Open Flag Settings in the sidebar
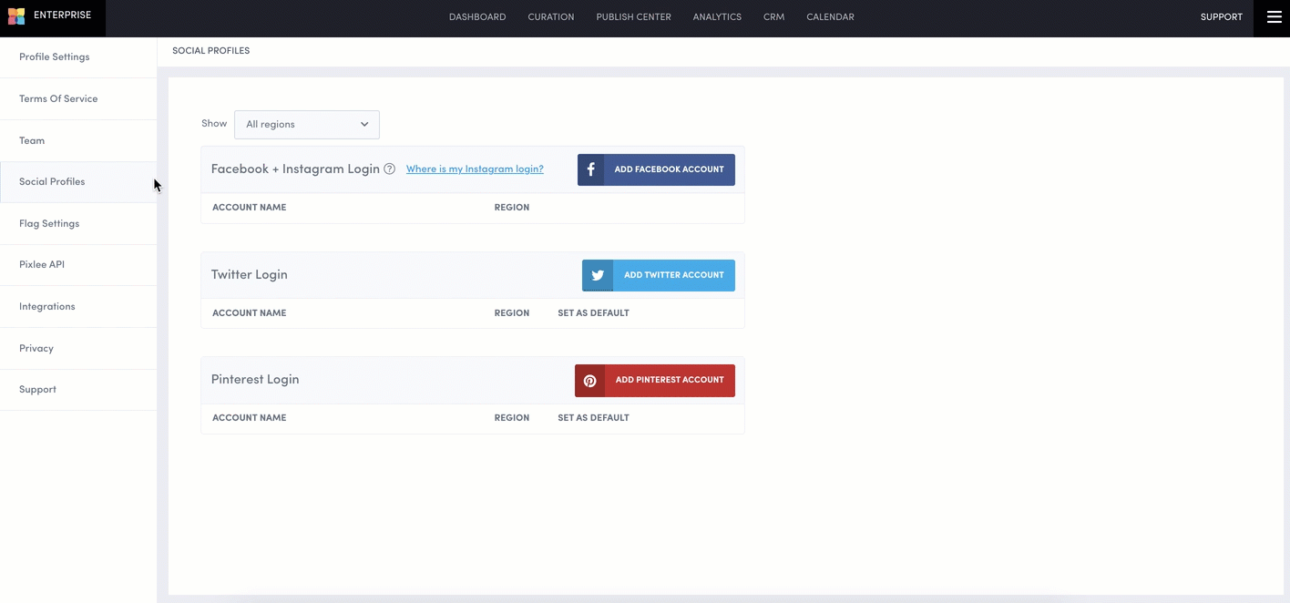The width and height of the screenshot is (1290, 603). [49, 224]
